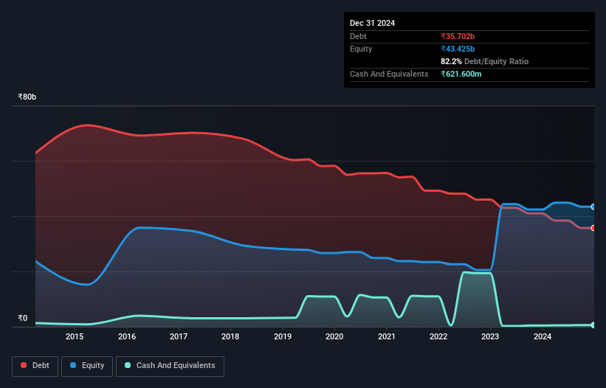
Task: Click the Equity row label in tooltip
Action: tap(361, 49)
